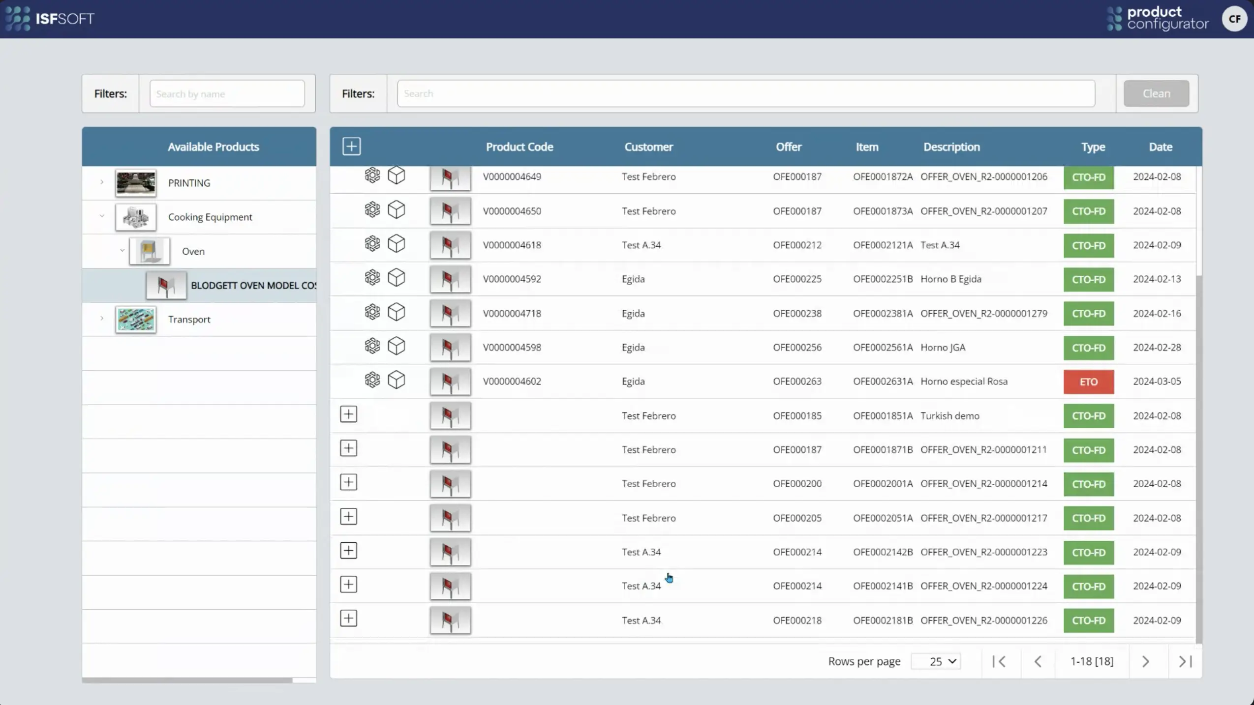Image resolution: width=1254 pixels, height=705 pixels.
Task: Expand the Turkish demo offer row
Action: (348, 414)
